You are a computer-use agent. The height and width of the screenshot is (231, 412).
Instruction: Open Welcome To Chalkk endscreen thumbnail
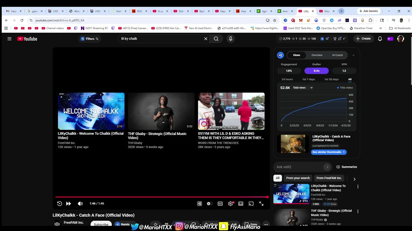click(91, 111)
